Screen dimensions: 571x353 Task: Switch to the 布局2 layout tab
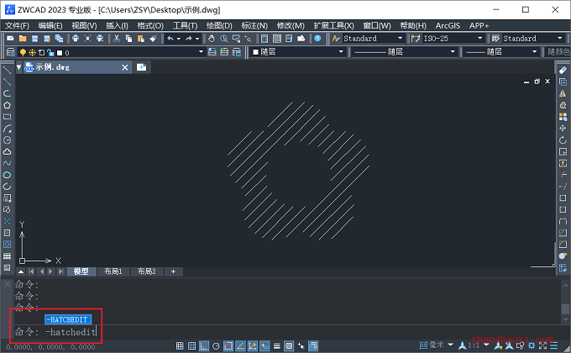tap(146, 271)
